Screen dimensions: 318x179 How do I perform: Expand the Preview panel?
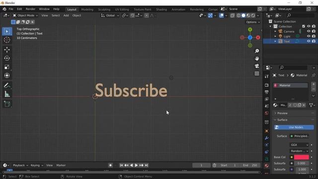(282, 113)
